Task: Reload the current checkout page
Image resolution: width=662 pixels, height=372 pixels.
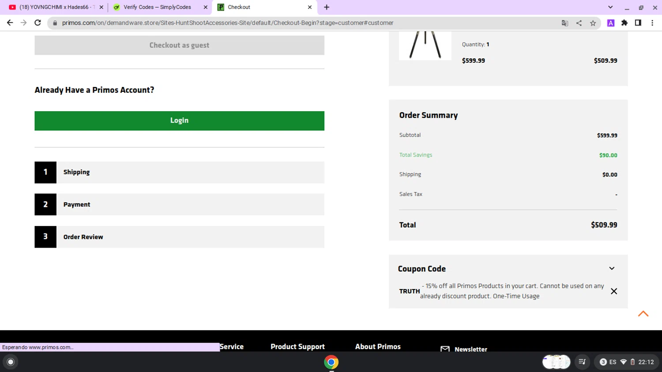Action: pyautogui.click(x=38, y=23)
